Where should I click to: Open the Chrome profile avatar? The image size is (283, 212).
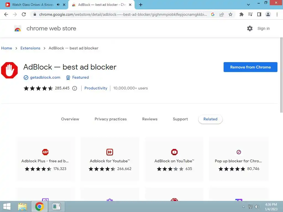[x=268, y=14]
